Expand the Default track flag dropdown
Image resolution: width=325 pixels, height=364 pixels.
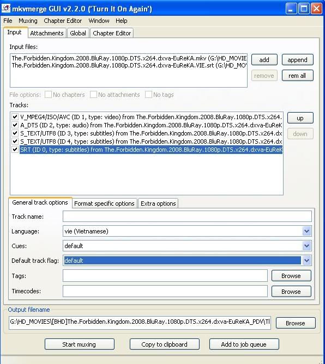306,261
